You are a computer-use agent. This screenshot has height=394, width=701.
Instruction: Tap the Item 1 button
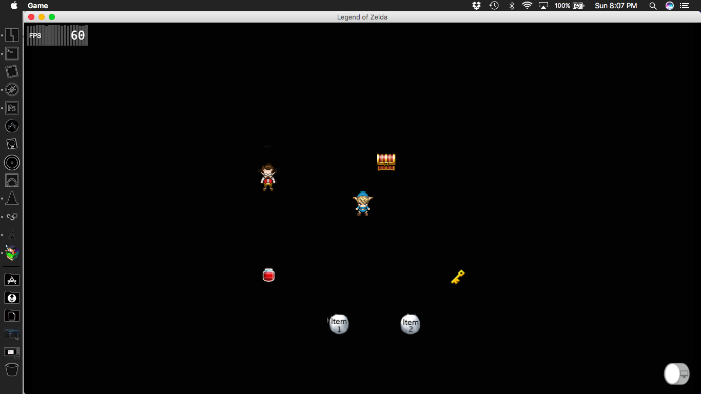(x=339, y=324)
